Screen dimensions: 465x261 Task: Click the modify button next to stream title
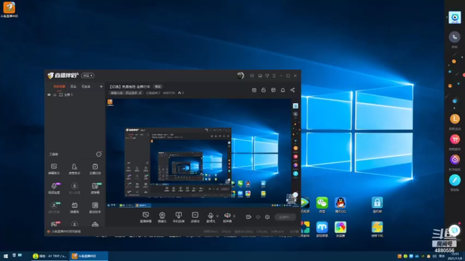tap(158, 86)
